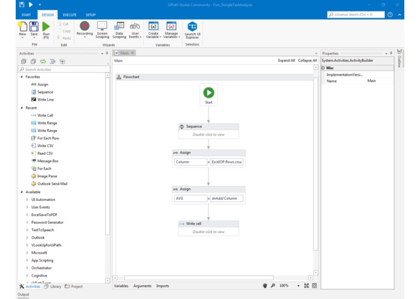Click the Column field in first Assign
This screenshot has height=299, width=420.
coord(191,162)
